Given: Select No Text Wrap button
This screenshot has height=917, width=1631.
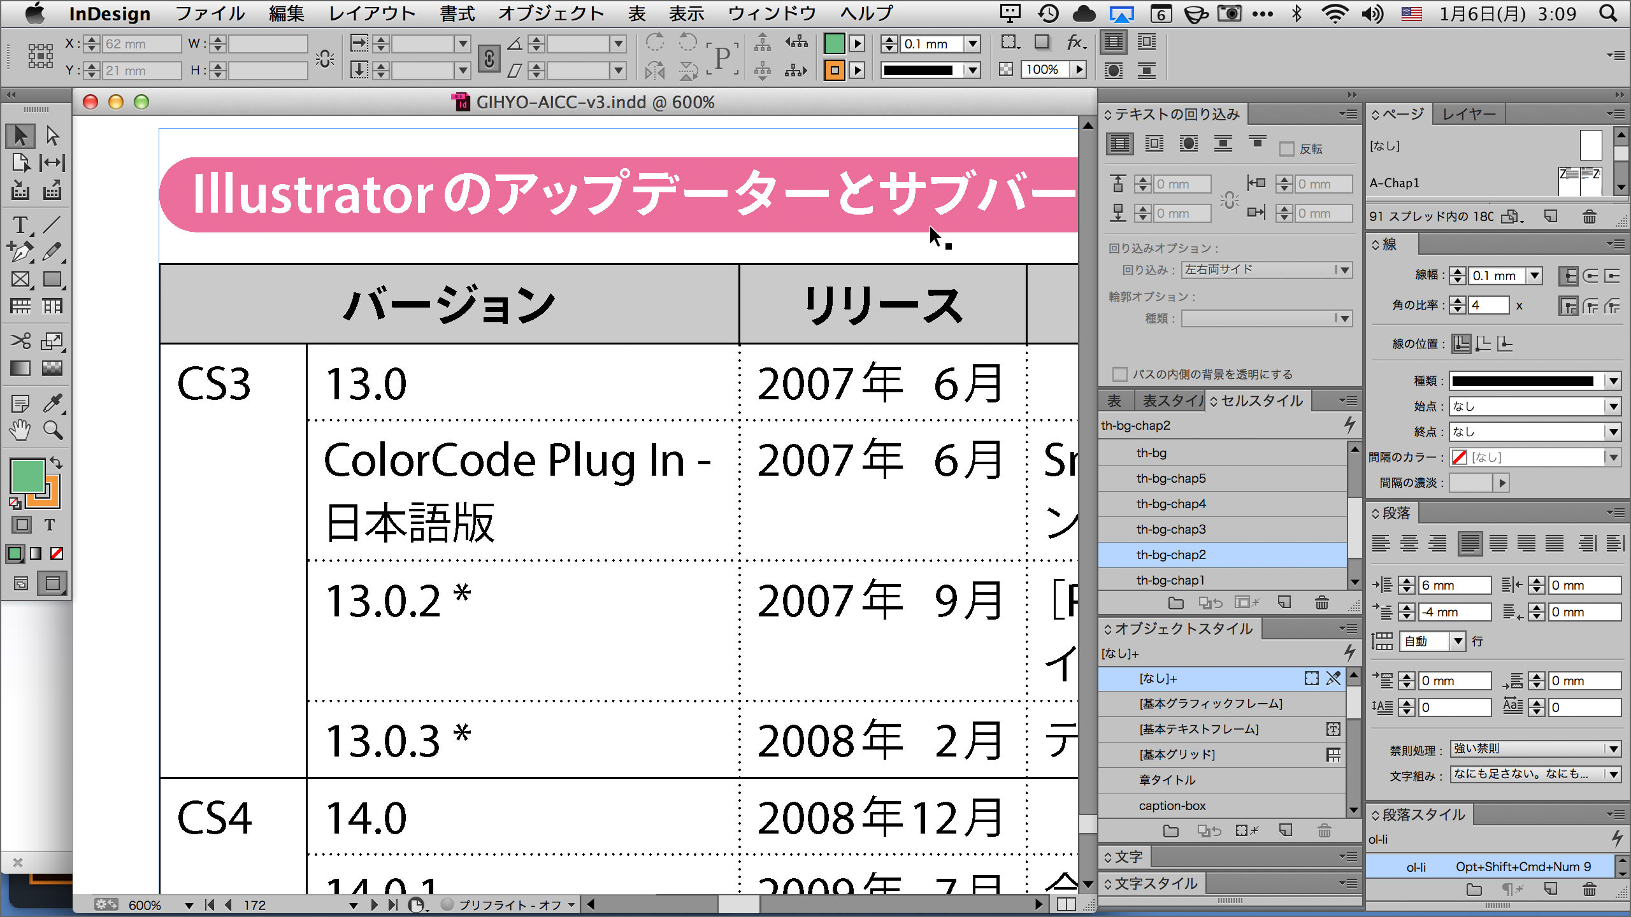Looking at the screenshot, I should pyautogui.click(x=1120, y=143).
